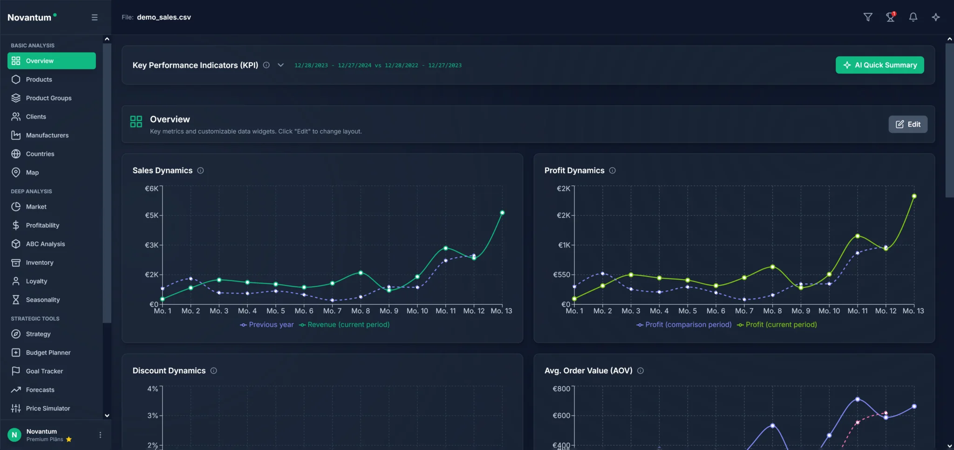Screen dimensions: 954x450
Task: Toggle Profit (comparison period) in Profit Dynamics
Action: [683, 324]
